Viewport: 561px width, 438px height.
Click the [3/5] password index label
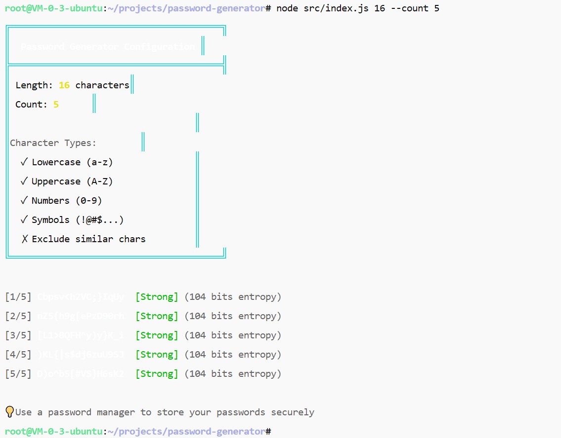(x=18, y=335)
